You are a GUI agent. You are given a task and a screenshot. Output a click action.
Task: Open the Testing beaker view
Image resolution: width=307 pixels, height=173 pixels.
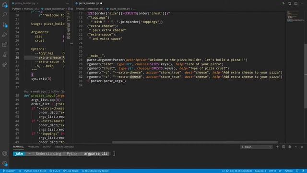coord(4,54)
